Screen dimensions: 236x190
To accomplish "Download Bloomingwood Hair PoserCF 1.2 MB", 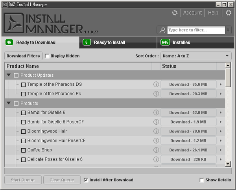I will coord(188,140).
